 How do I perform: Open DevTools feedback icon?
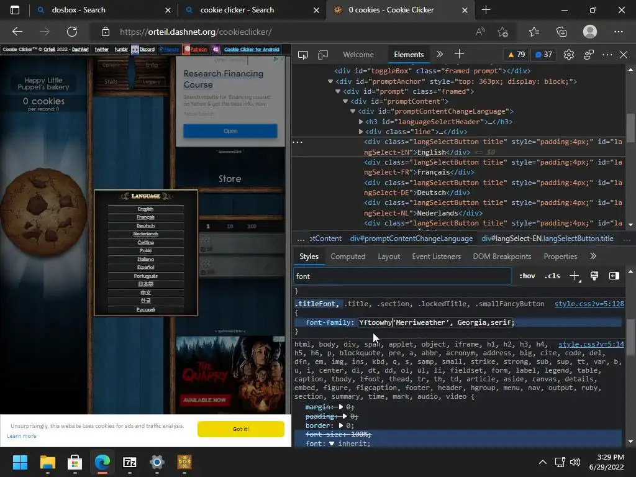[589, 55]
